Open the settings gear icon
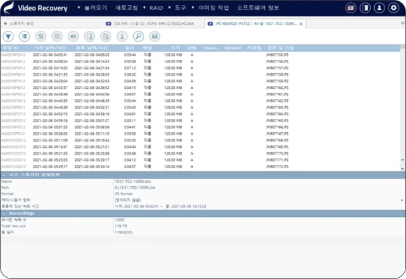The width and height of the screenshot is (406, 279). 394,8
